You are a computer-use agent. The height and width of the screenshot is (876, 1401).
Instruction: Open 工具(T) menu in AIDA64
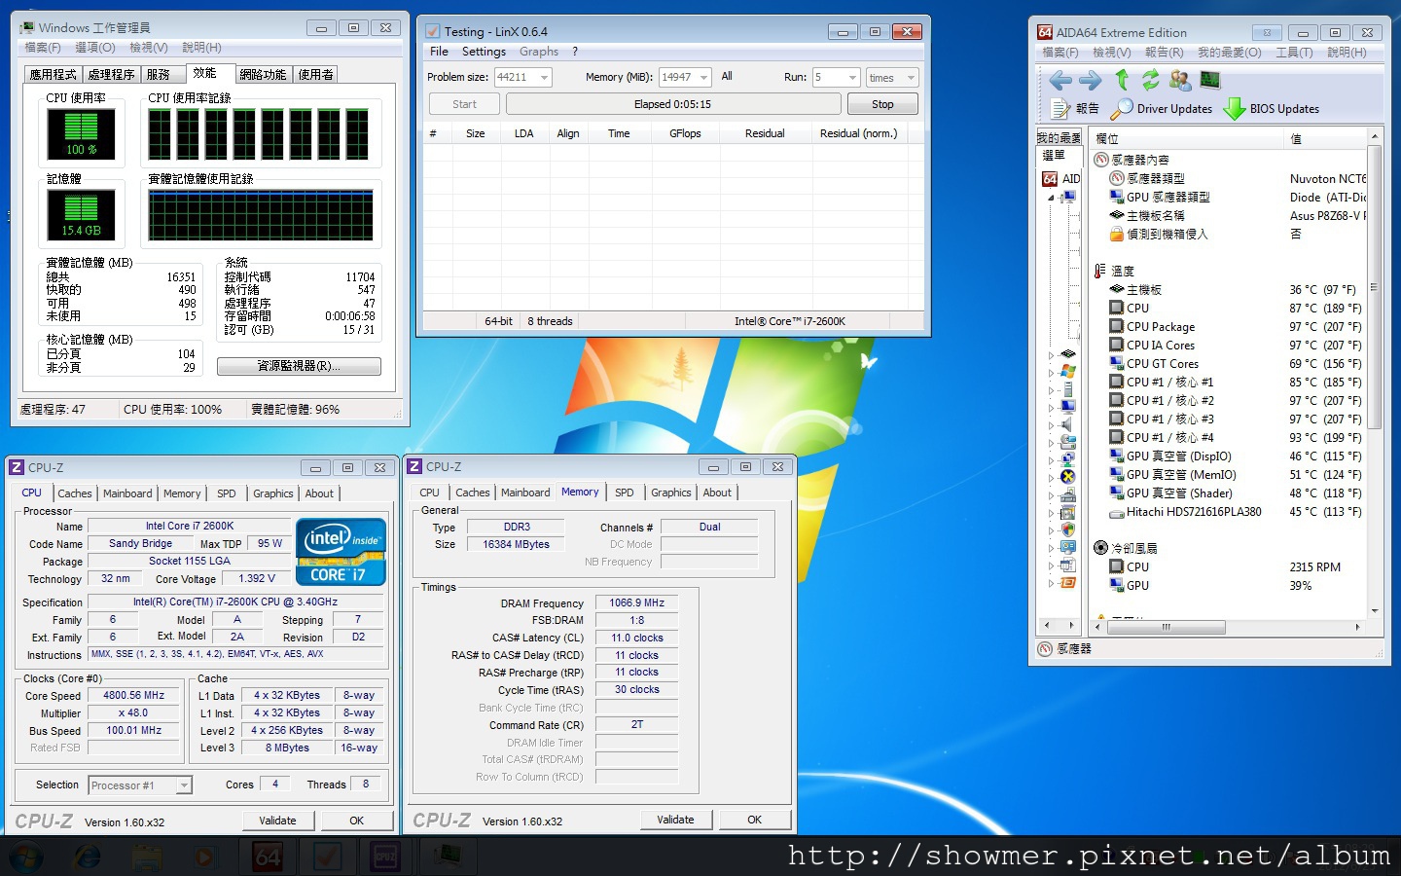coord(1294,53)
